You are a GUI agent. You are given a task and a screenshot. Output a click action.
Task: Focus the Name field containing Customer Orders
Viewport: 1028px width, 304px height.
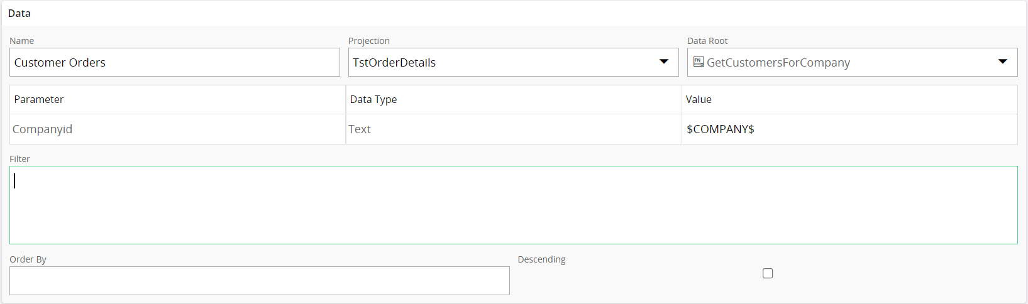(x=175, y=62)
